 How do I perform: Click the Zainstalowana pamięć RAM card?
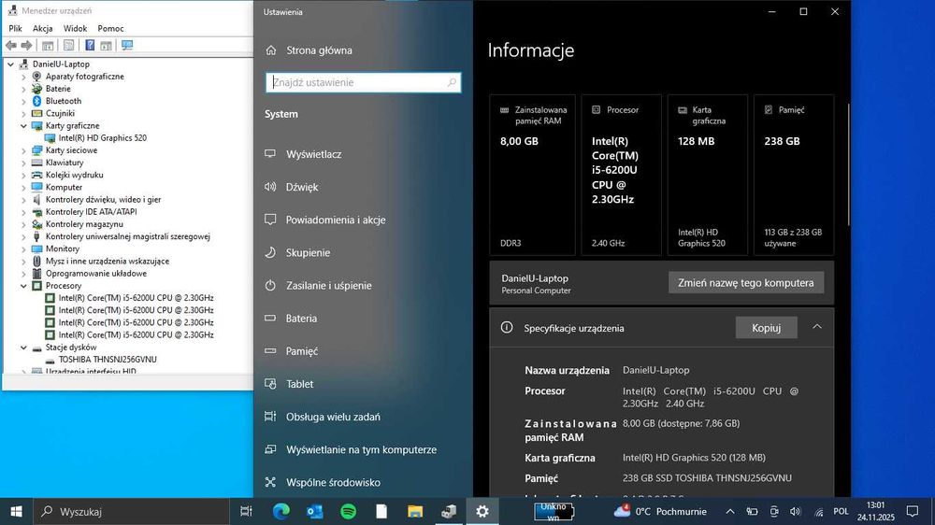[533, 176]
